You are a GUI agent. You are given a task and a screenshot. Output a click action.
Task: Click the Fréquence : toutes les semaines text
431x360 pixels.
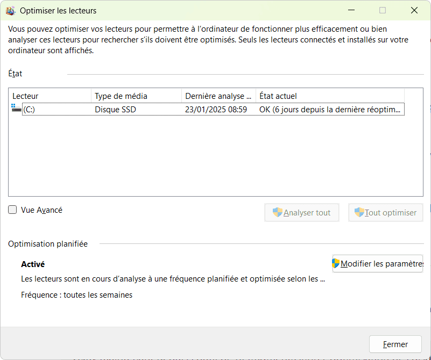tap(77, 294)
